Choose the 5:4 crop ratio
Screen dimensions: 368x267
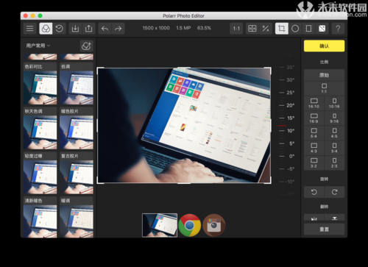314,133
